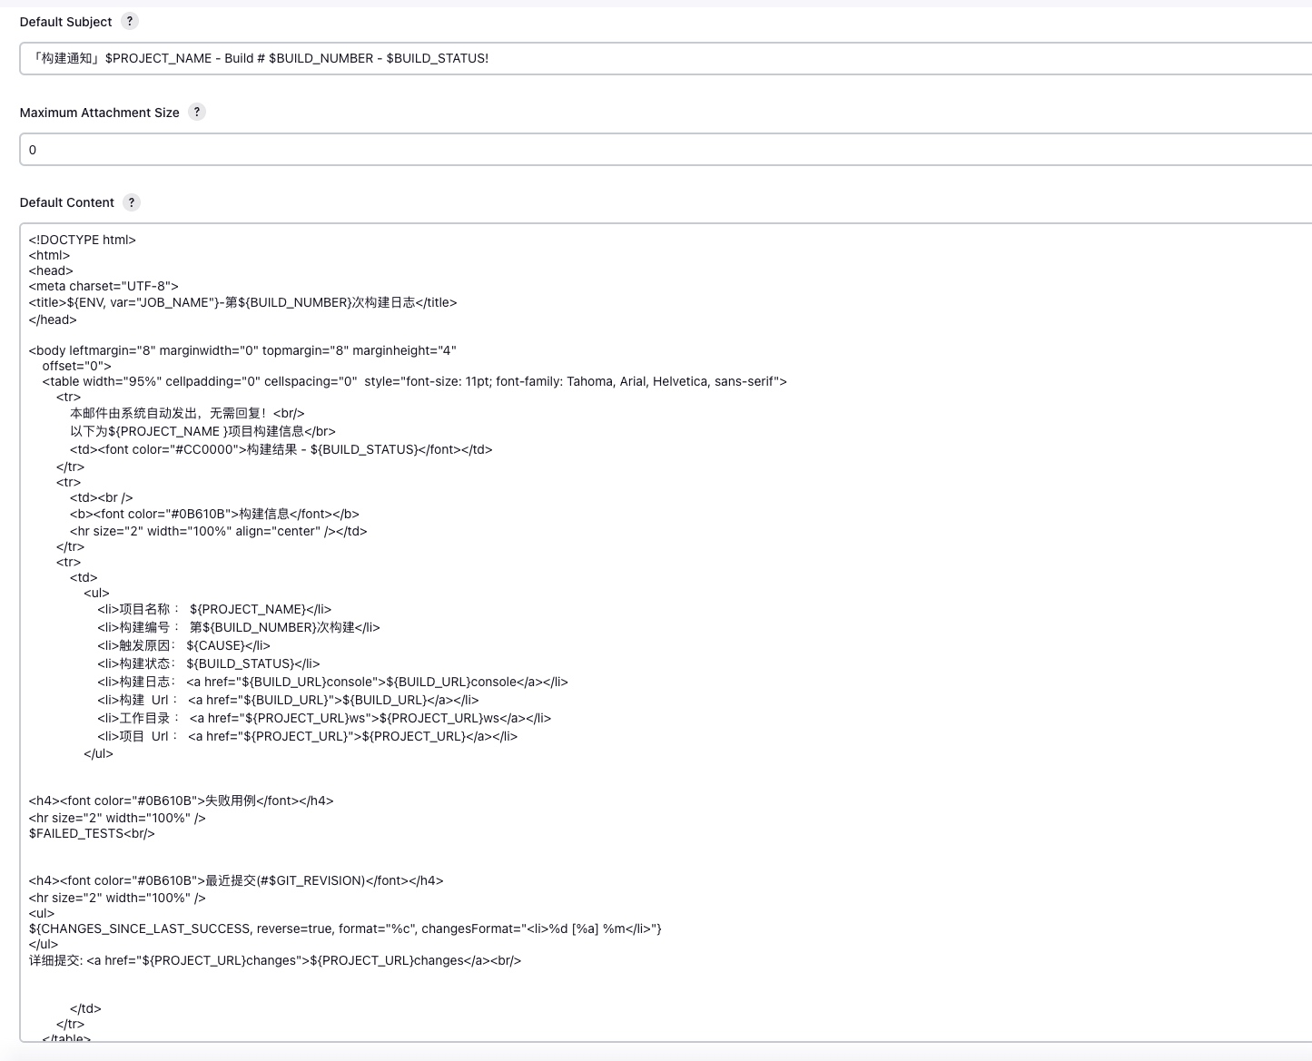Image resolution: width=1312 pixels, height=1061 pixels.
Task: Click the 项目 Url list item line
Action: pyautogui.click(x=308, y=736)
